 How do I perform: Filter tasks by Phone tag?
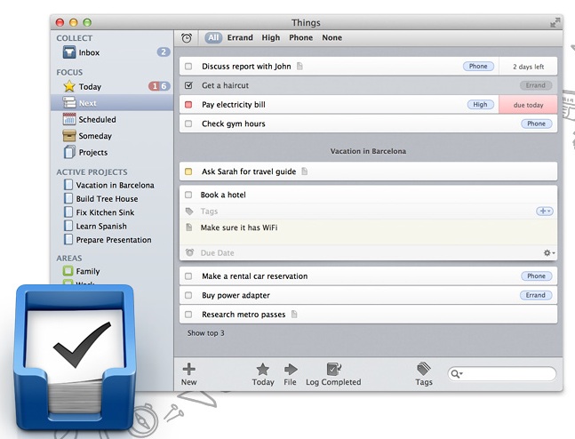click(x=300, y=37)
